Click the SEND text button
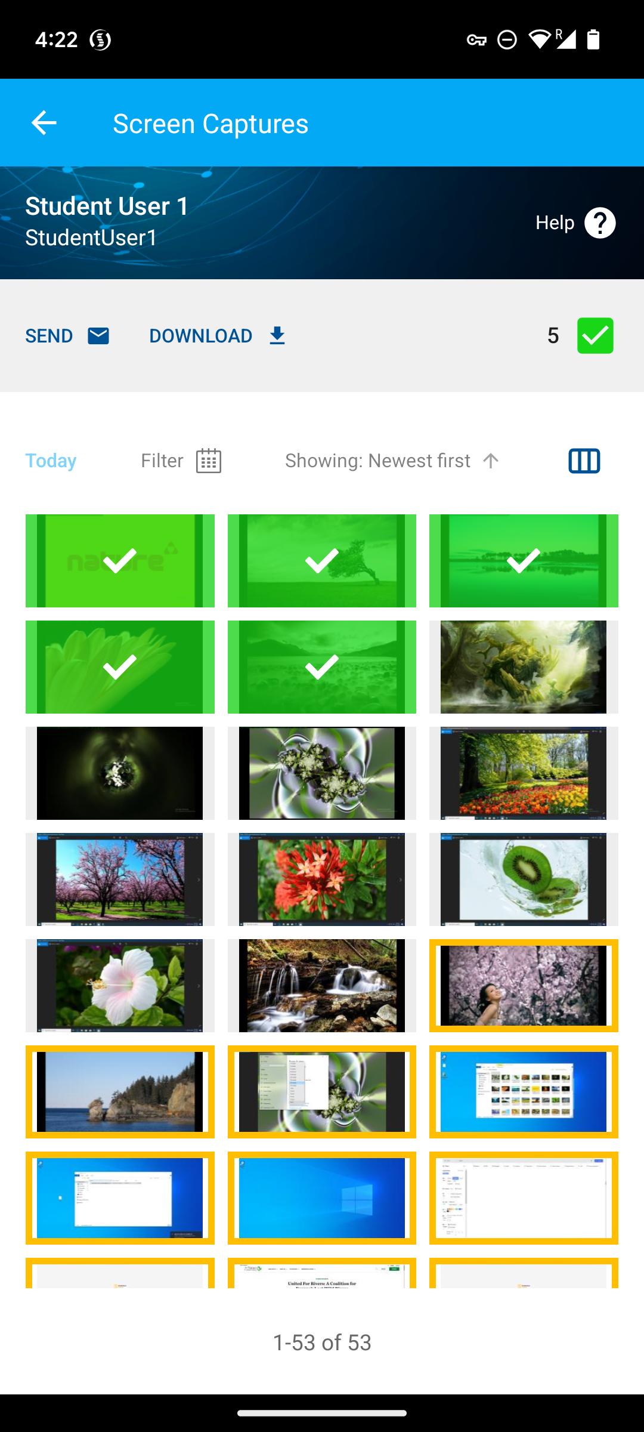This screenshot has height=1432, width=644. click(x=49, y=336)
